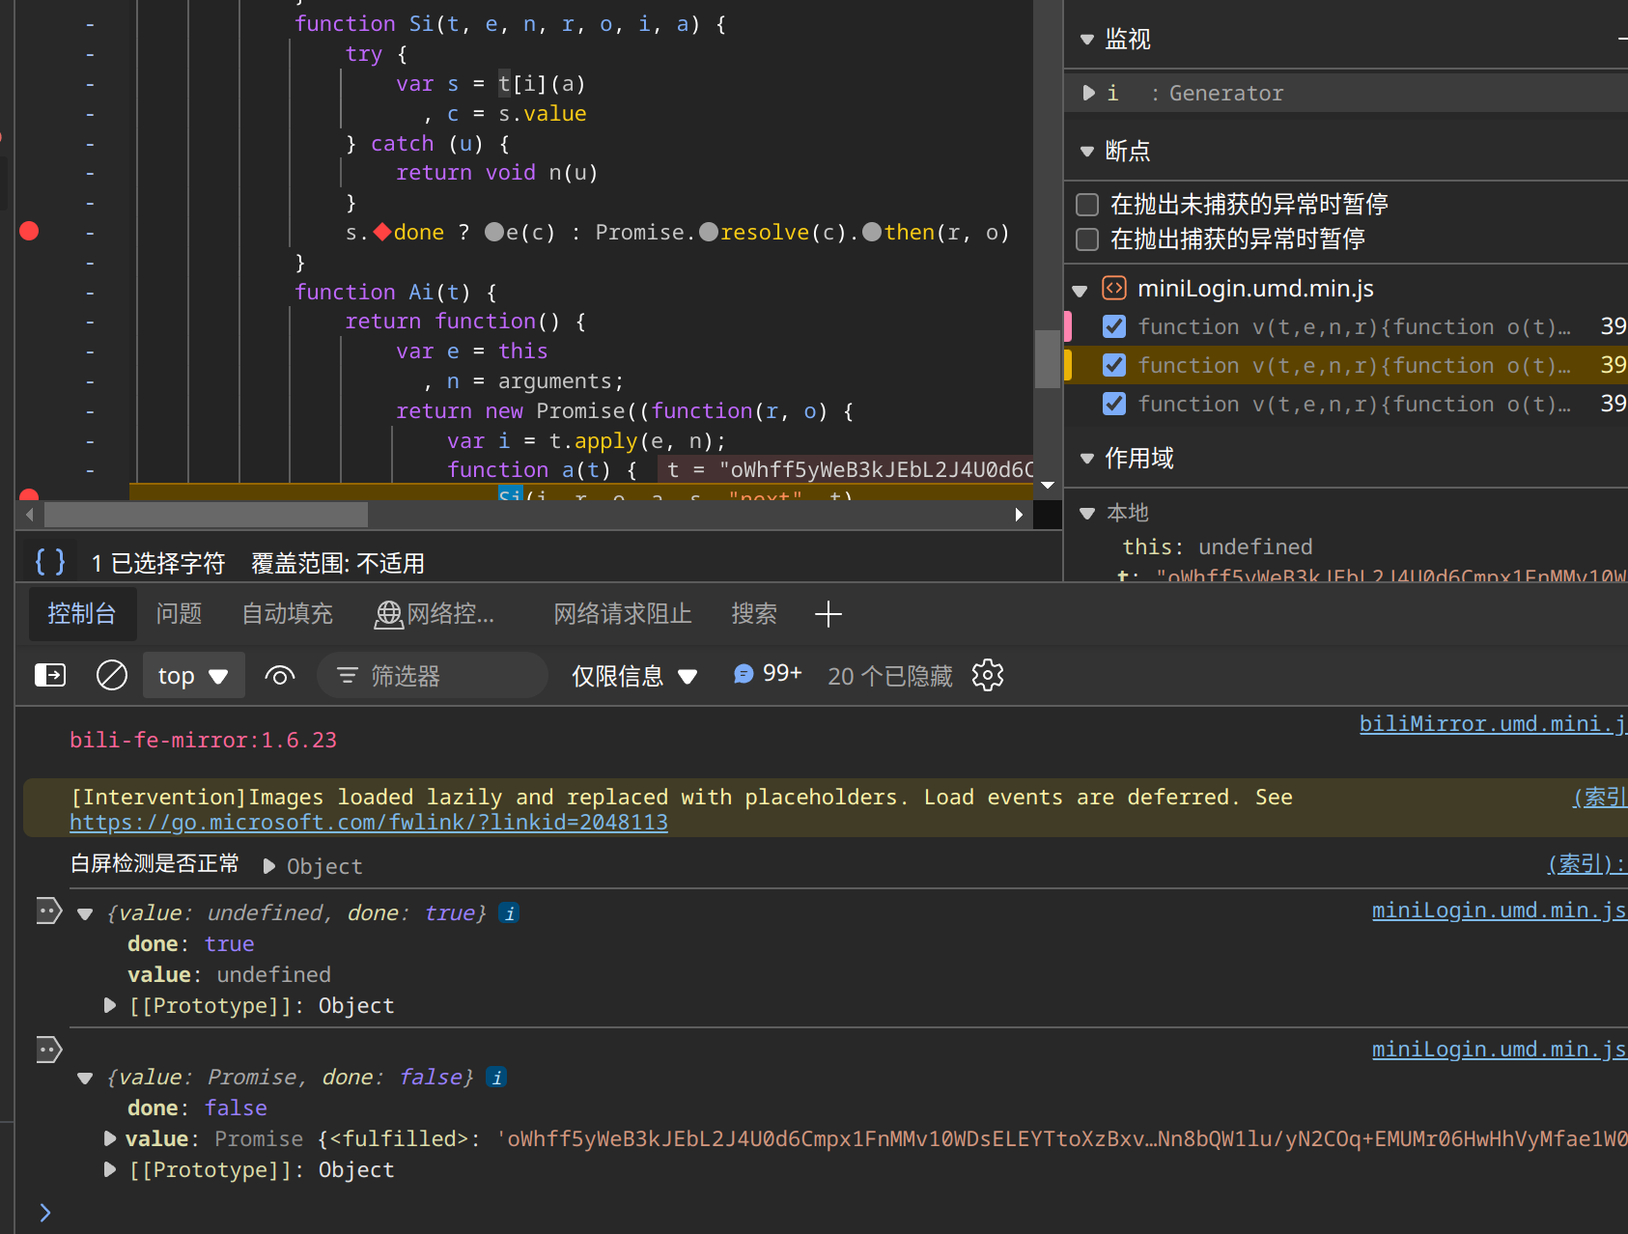Uncheck the first function v breakpoint checkbox

[1114, 326]
